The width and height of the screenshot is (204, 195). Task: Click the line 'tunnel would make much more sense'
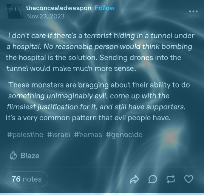click(71, 69)
